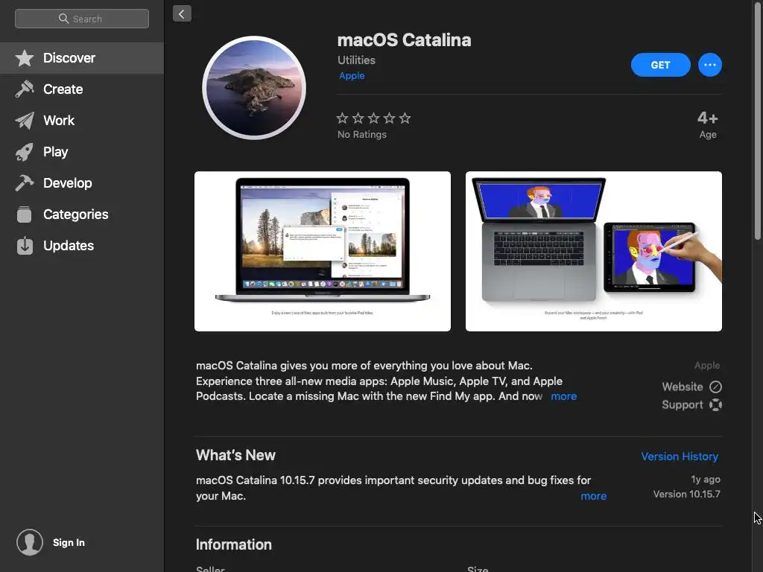Expand What's New text with more
Image resolution: width=763 pixels, height=572 pixels.
[593, 496]
